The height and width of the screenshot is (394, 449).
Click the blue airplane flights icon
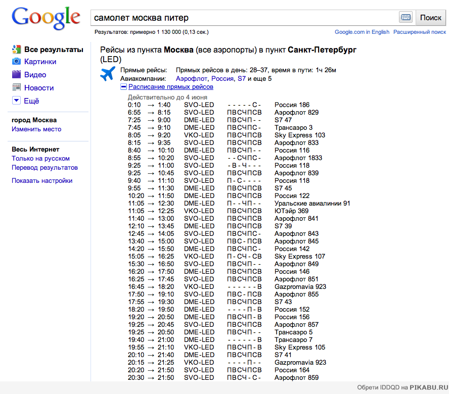[x=108, y=74]
